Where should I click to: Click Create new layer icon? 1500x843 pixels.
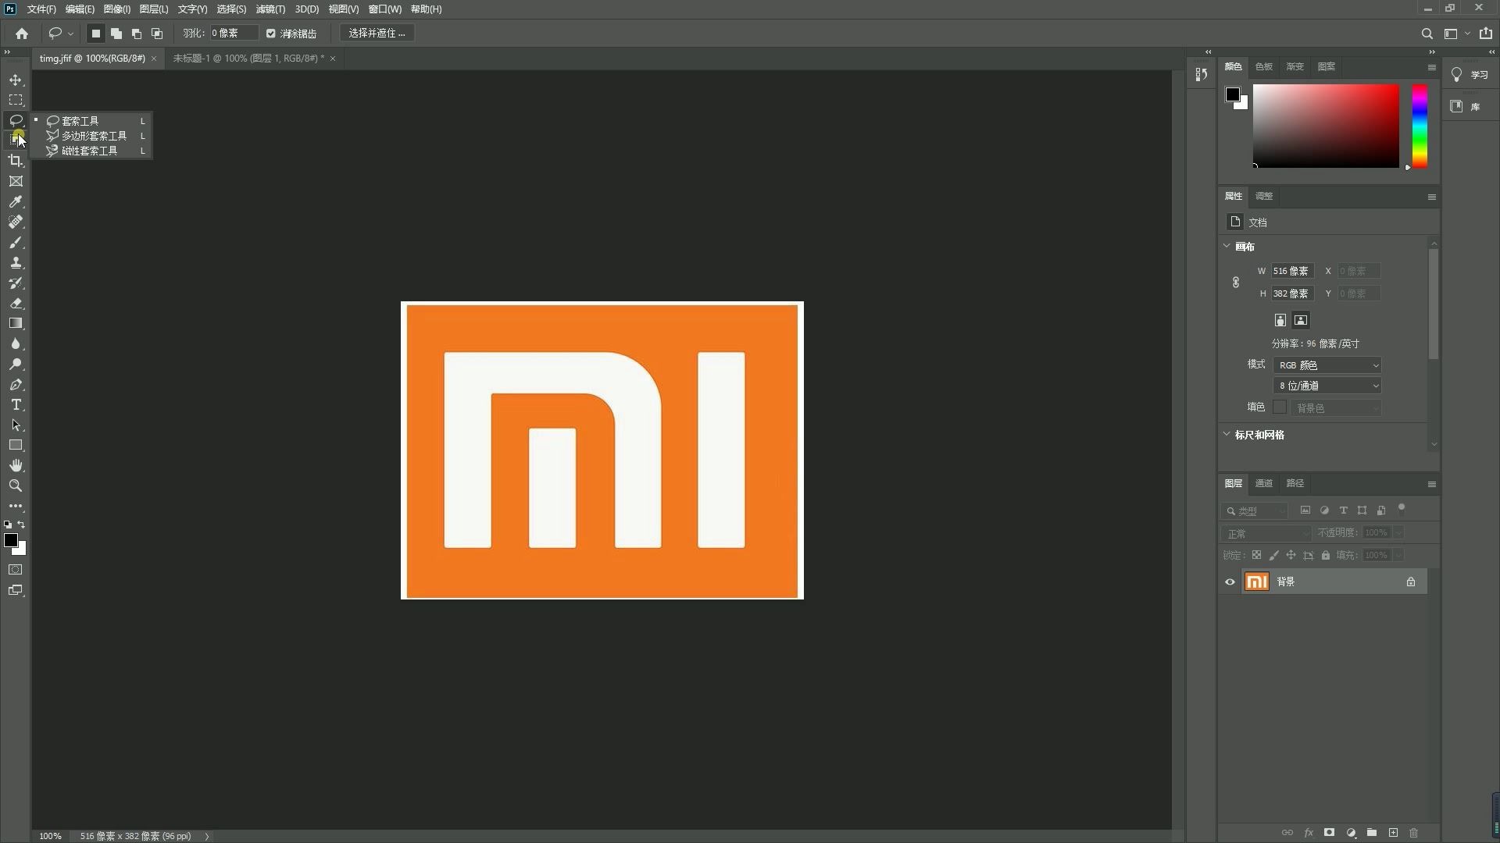click(x=1393, y=833)
